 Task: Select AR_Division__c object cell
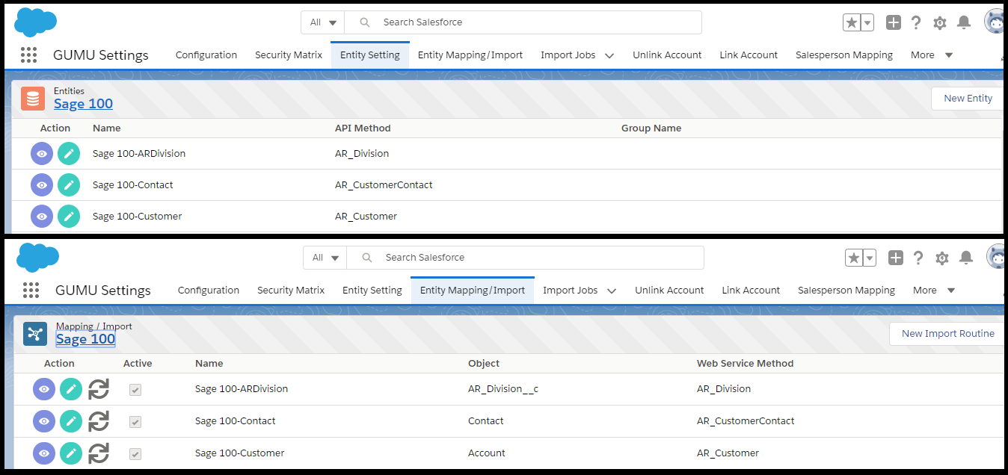coord(505,389)
